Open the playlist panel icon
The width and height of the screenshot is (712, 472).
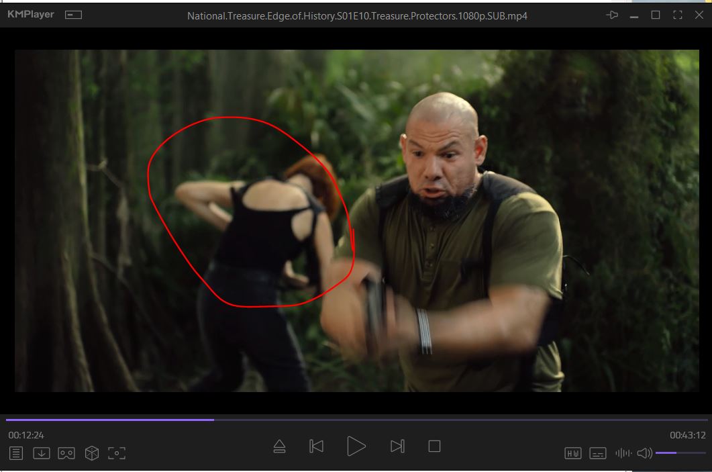(16, 453)
